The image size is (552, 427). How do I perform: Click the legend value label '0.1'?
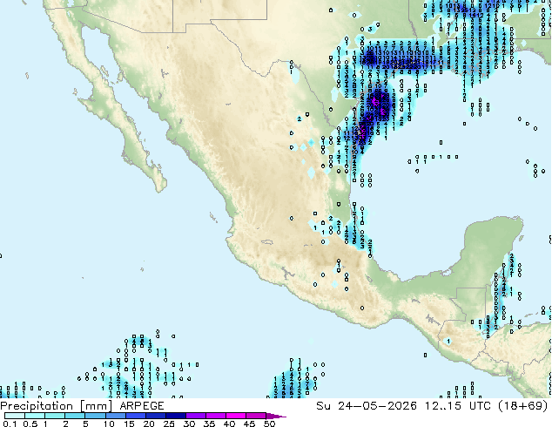(10, 424)
